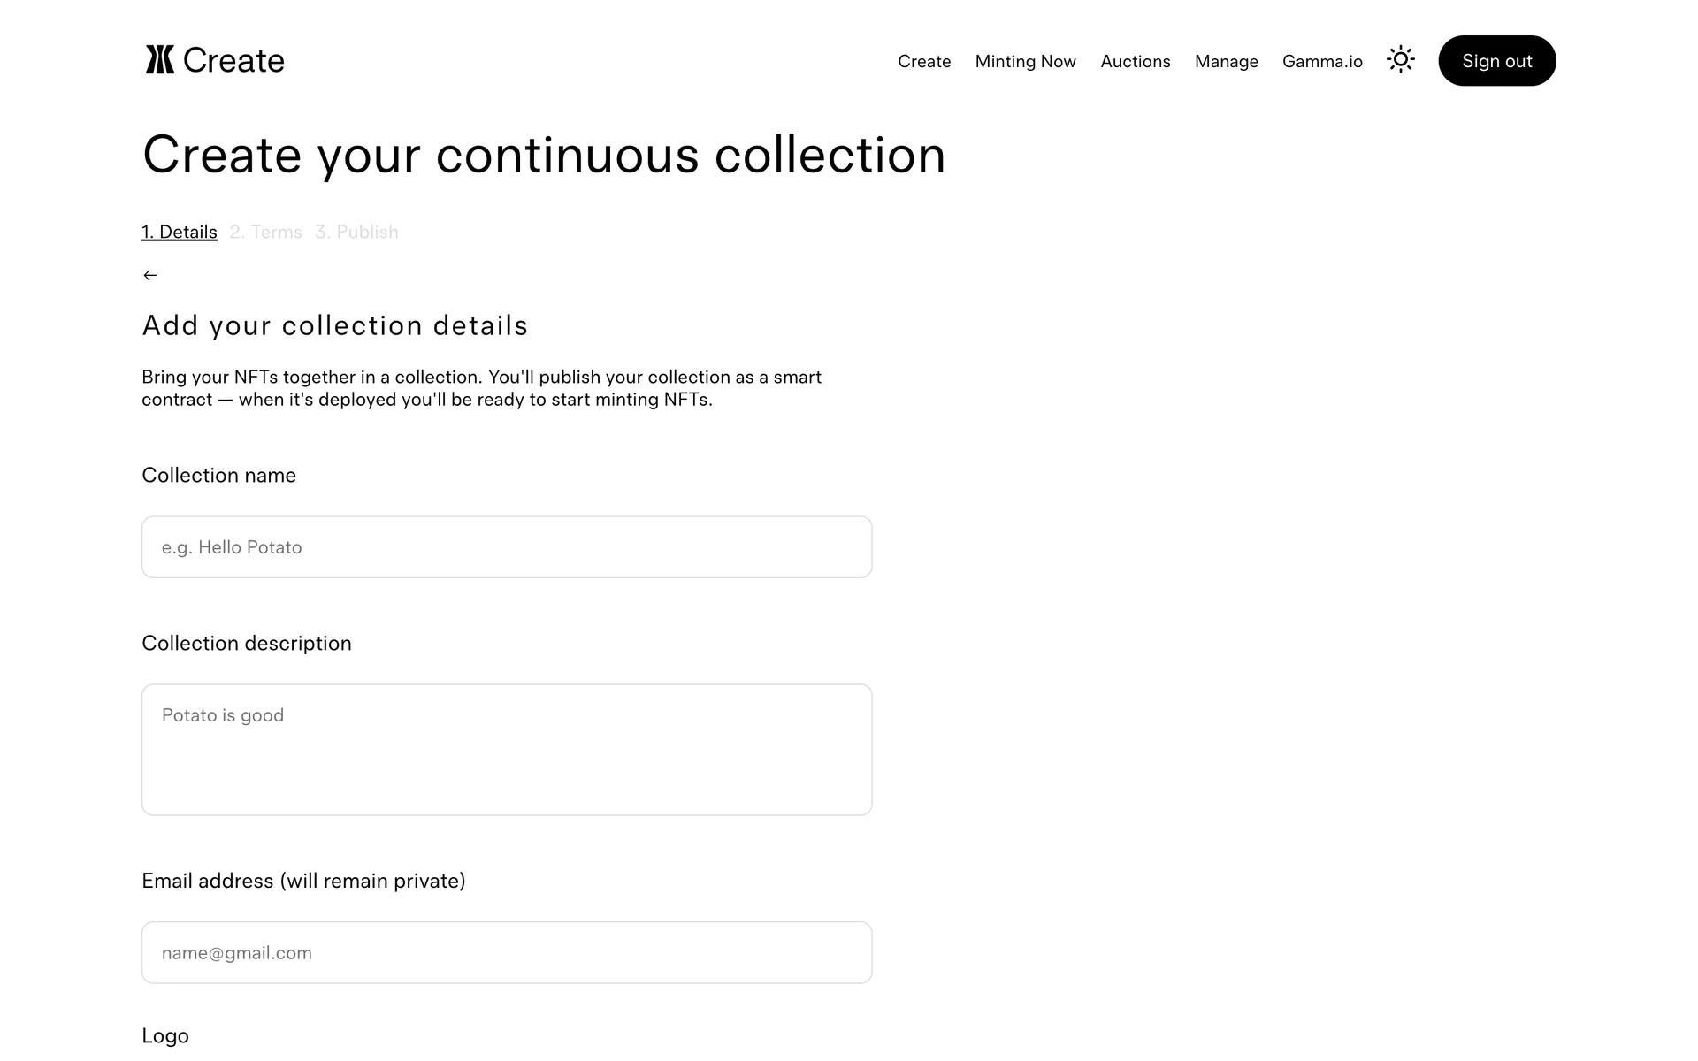Switch to the 2. Terms step

click(265, 232)
